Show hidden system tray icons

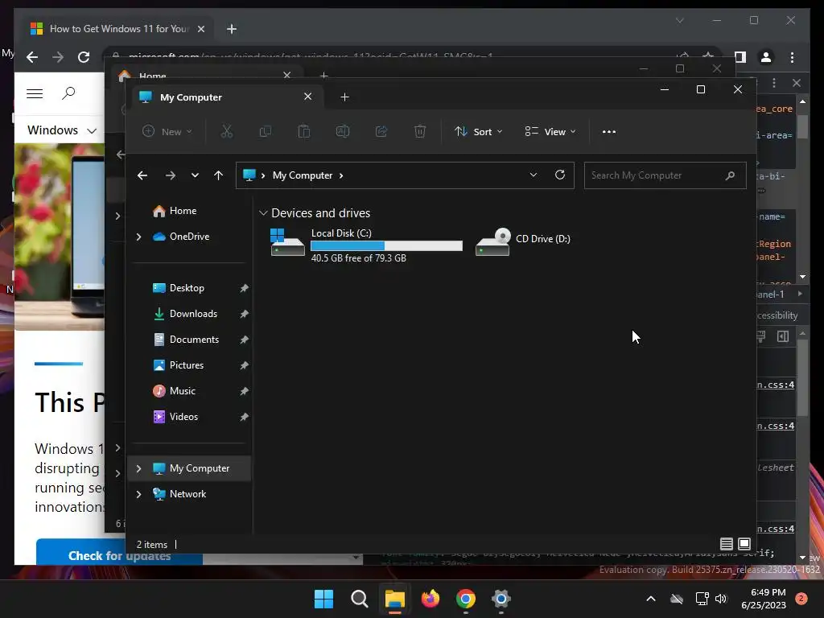(x=650, y=599)
